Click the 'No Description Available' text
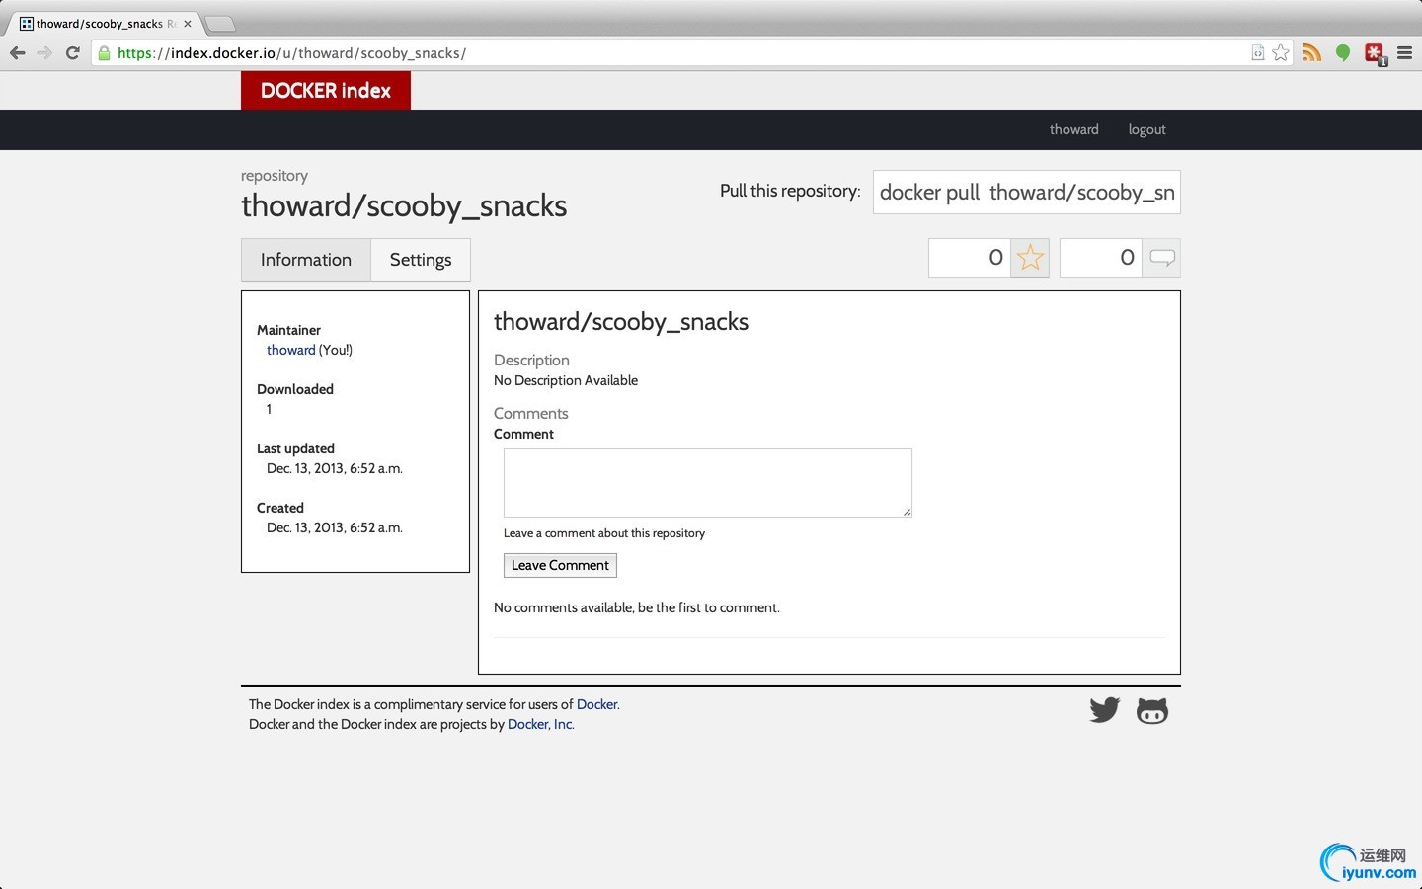Viewport: 1422px width, 889px height. [566, 380]
